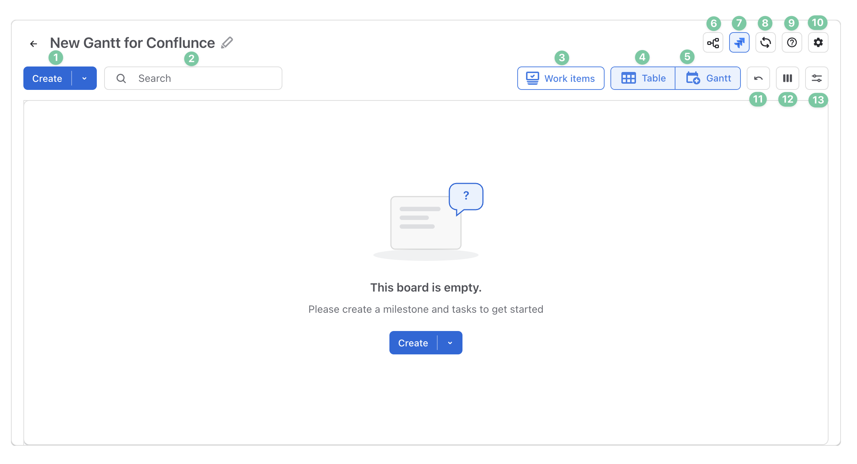This screenshot has height=464, width=857.
Task: Open the filter sliders icon button
Action: point(816,78)
